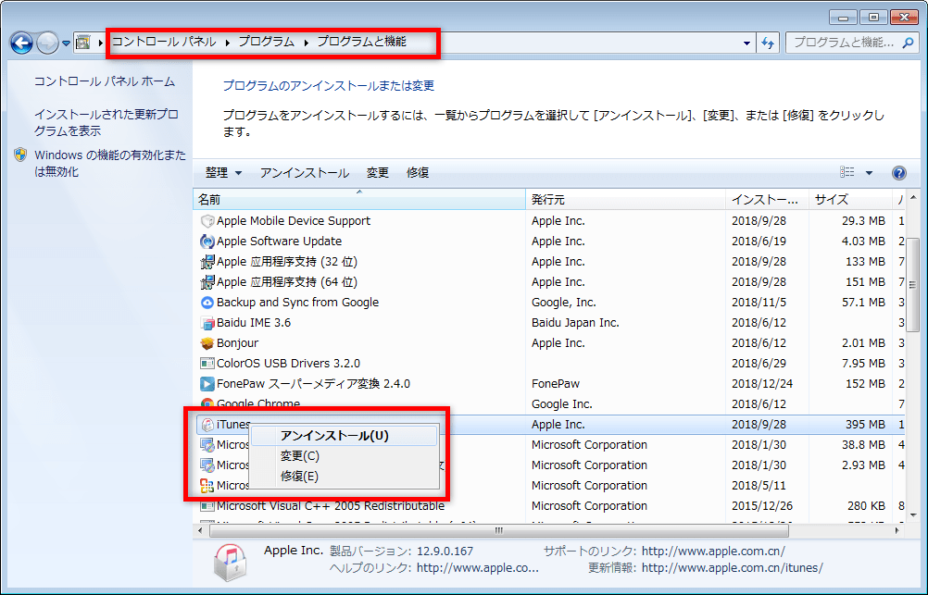Click プログラムのアンインストールまたは変更 heading

coord(329,86)
